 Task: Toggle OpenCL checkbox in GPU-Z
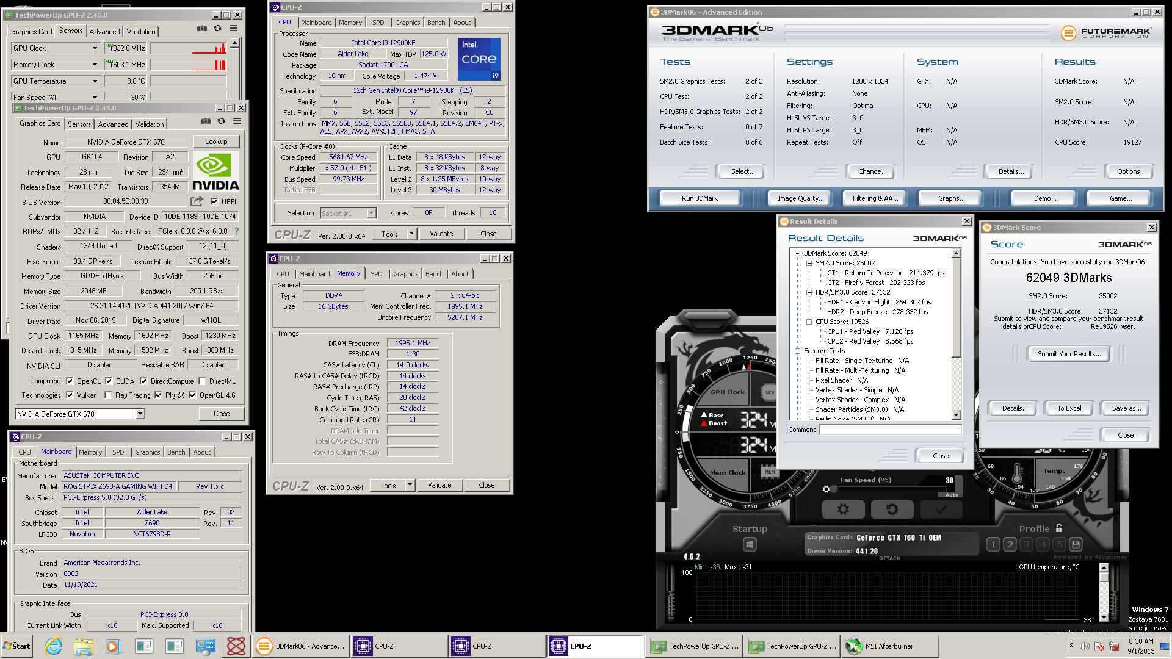coord(70,381)
